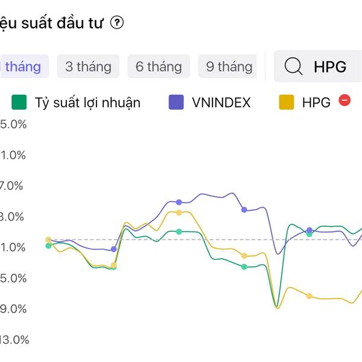Screen dimensions: 362x362
Task: Toggle the HPG legend label
Action: click(x=316, y=103)
